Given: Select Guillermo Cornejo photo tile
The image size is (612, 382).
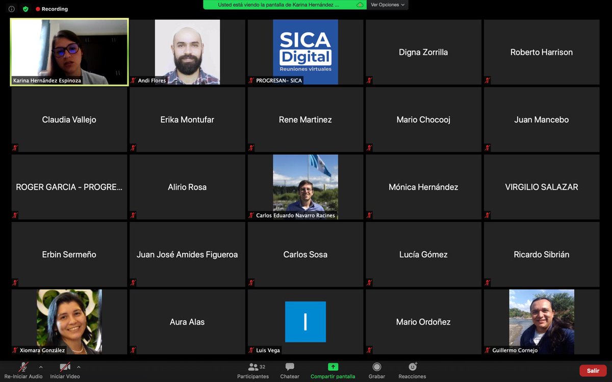Looking at the screenshot, I should click(542, 322).
